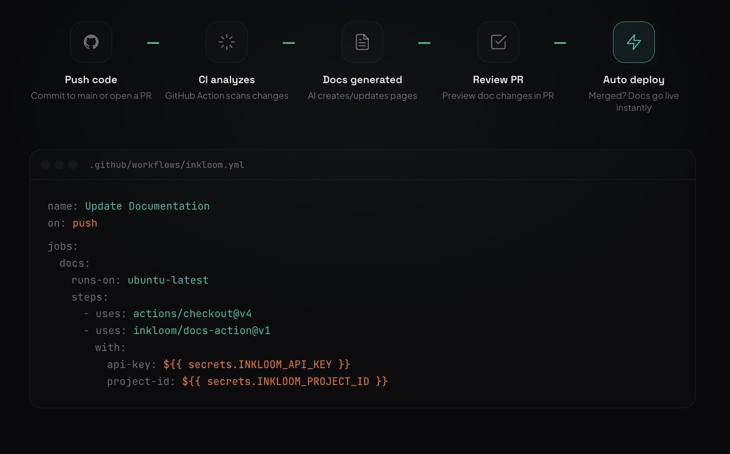The image size is (730, 454).
Task: Click the .github/workflows/inkloom.yml file name
Action: (x=167, y=165)
